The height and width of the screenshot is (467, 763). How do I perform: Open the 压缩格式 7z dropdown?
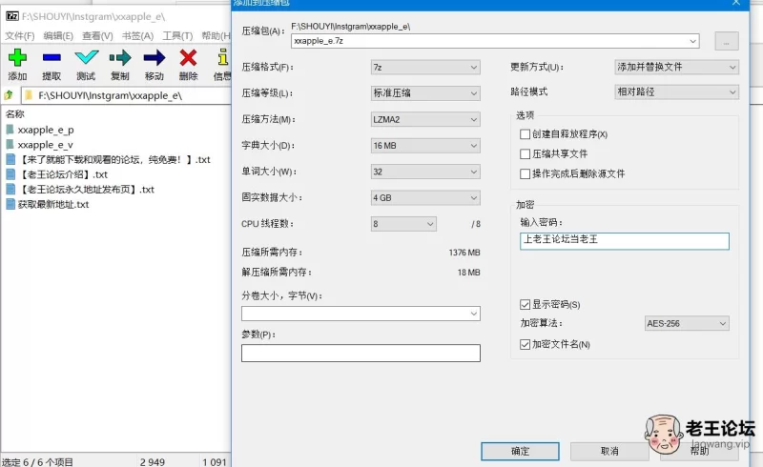tap(425, 67)
